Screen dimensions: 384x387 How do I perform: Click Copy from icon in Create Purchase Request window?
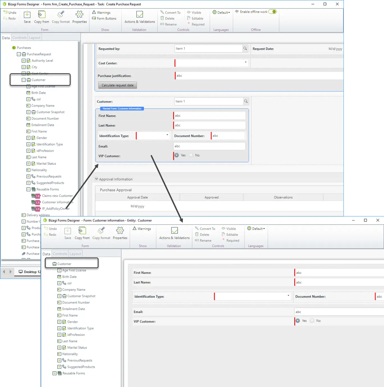click(x=42, y=15)
